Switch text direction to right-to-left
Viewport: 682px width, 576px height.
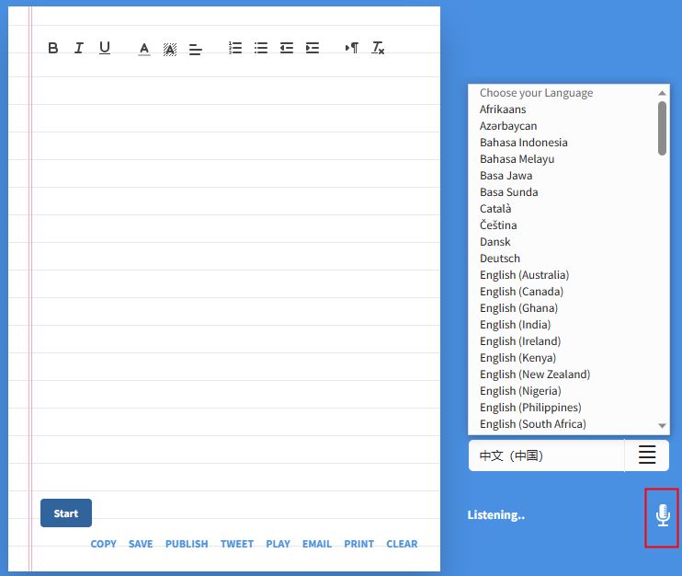coord(351,48)
